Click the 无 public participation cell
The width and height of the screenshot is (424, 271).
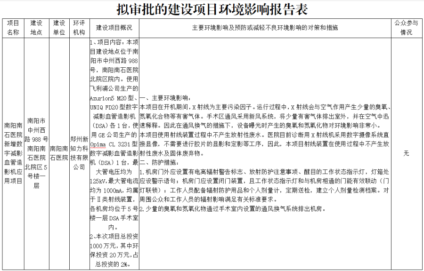coord(406,153)
